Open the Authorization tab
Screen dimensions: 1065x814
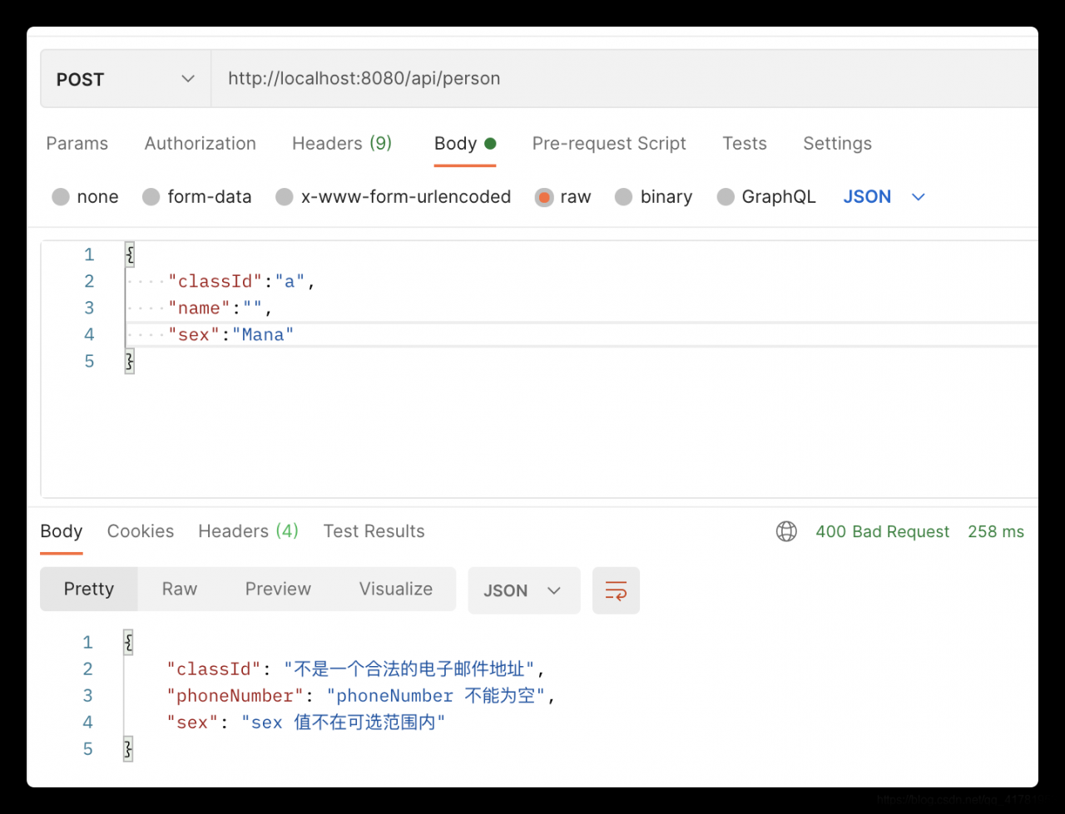(x=201, y=144)
